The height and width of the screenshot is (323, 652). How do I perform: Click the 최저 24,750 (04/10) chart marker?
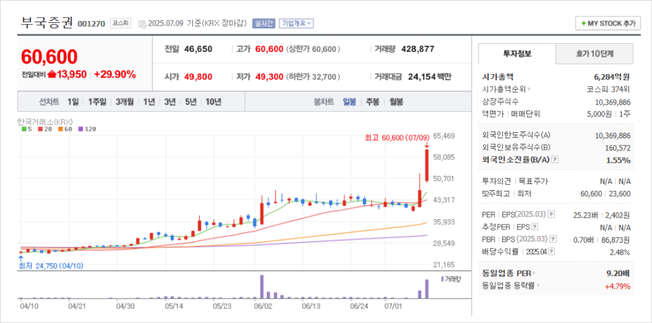click(51, 265)
